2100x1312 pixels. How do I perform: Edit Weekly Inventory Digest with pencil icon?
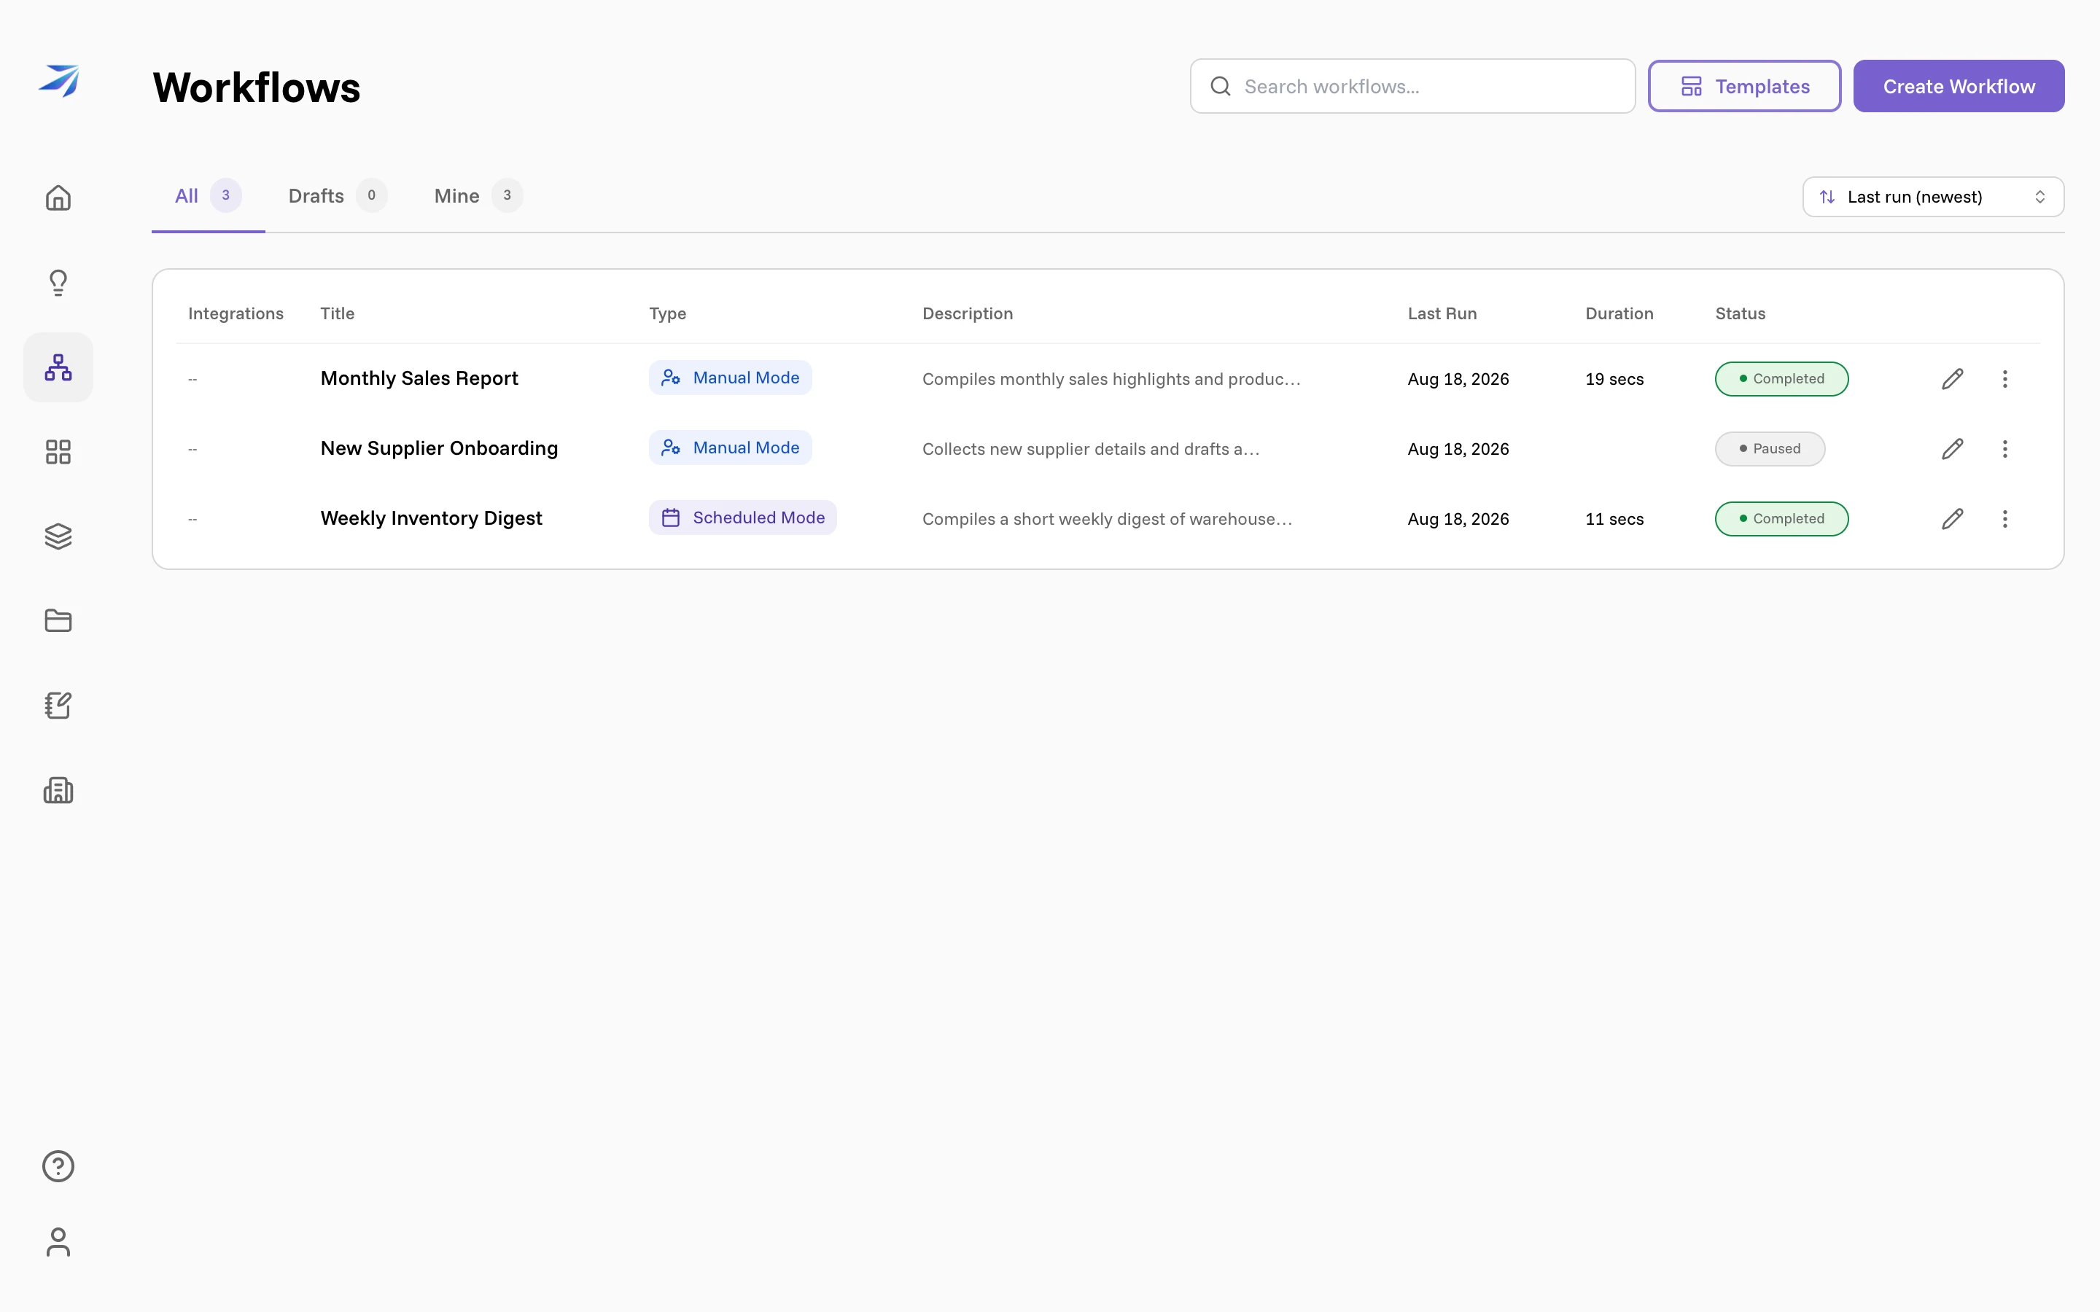point(1953,519)
